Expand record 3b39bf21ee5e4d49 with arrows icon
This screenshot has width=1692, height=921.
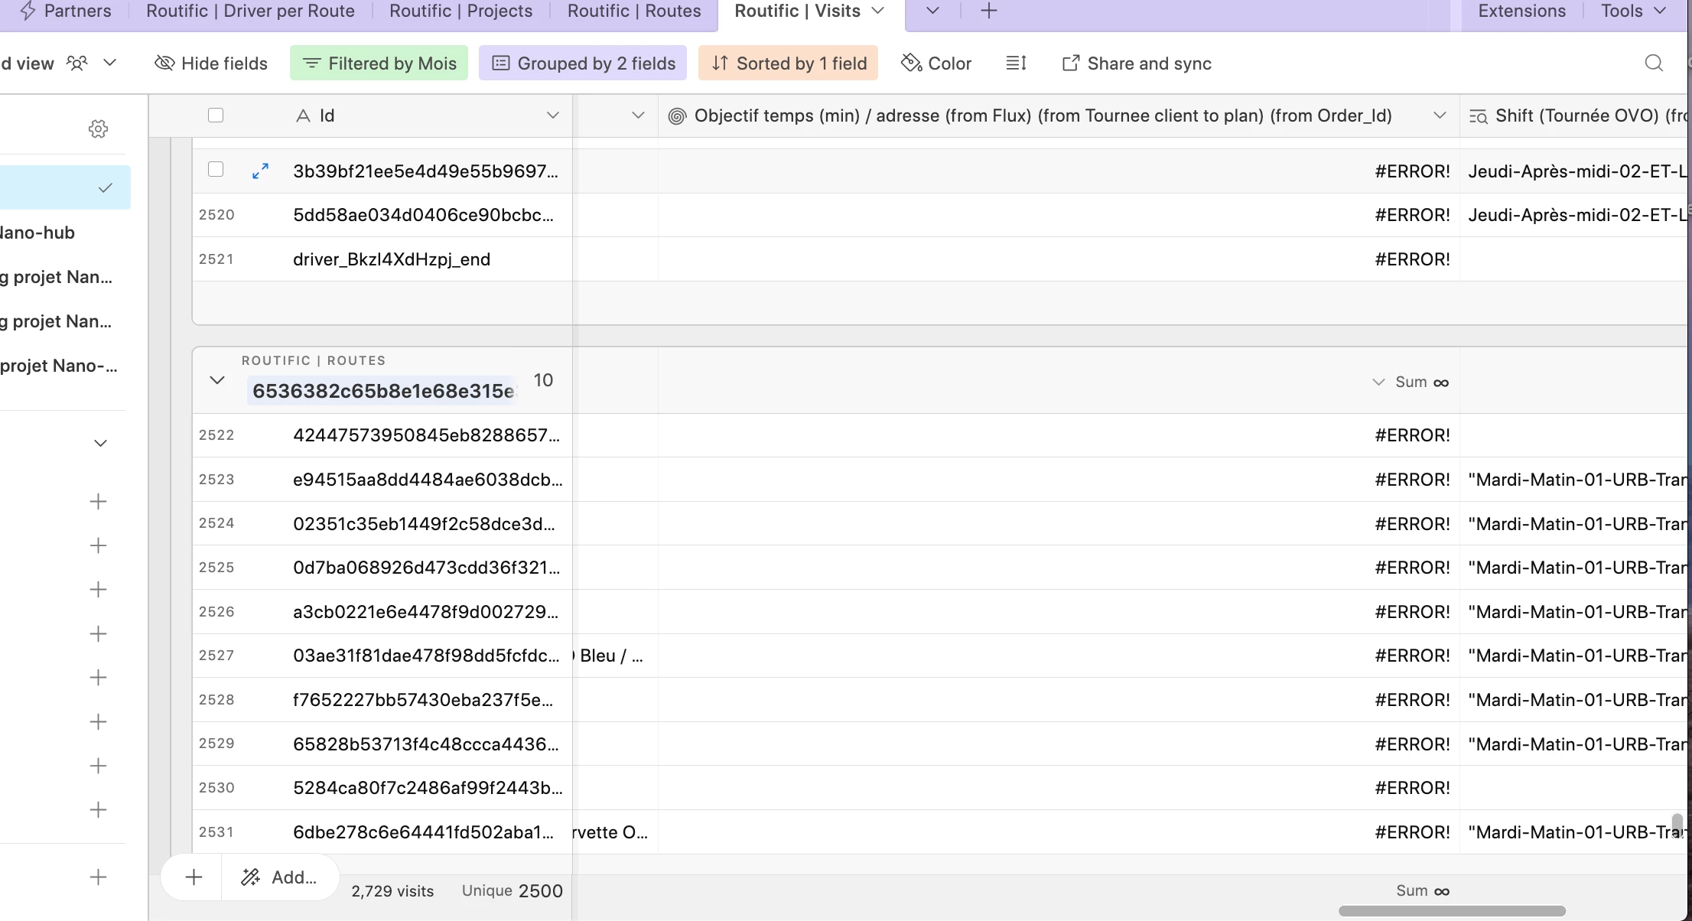click(260, 171)
